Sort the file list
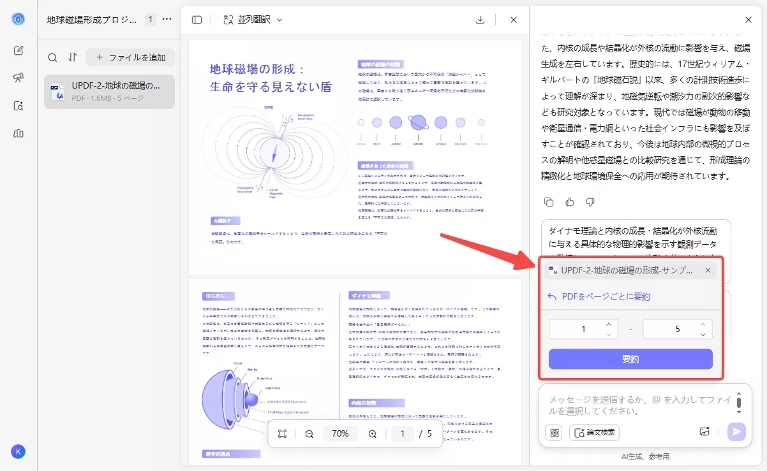The image size is (767, 471). pos(72,57)
